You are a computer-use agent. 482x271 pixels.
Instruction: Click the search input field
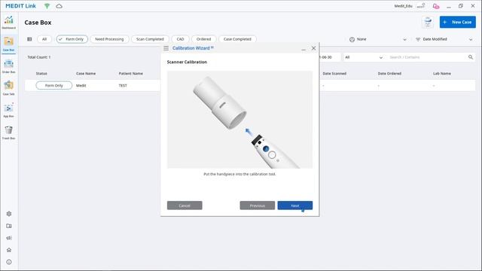pyautogui.click(x=427, y=57)
